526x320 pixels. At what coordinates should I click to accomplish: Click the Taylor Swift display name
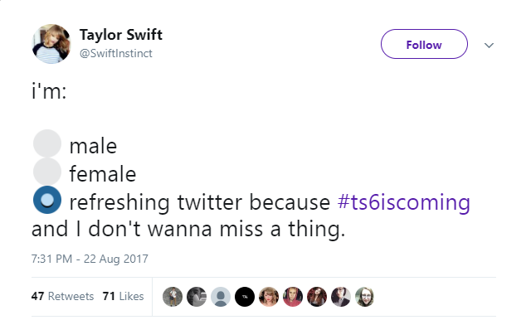[x=121, y=35]
